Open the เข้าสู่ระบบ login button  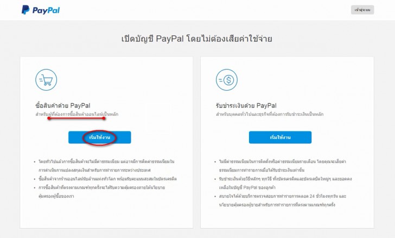click(362, 10)
